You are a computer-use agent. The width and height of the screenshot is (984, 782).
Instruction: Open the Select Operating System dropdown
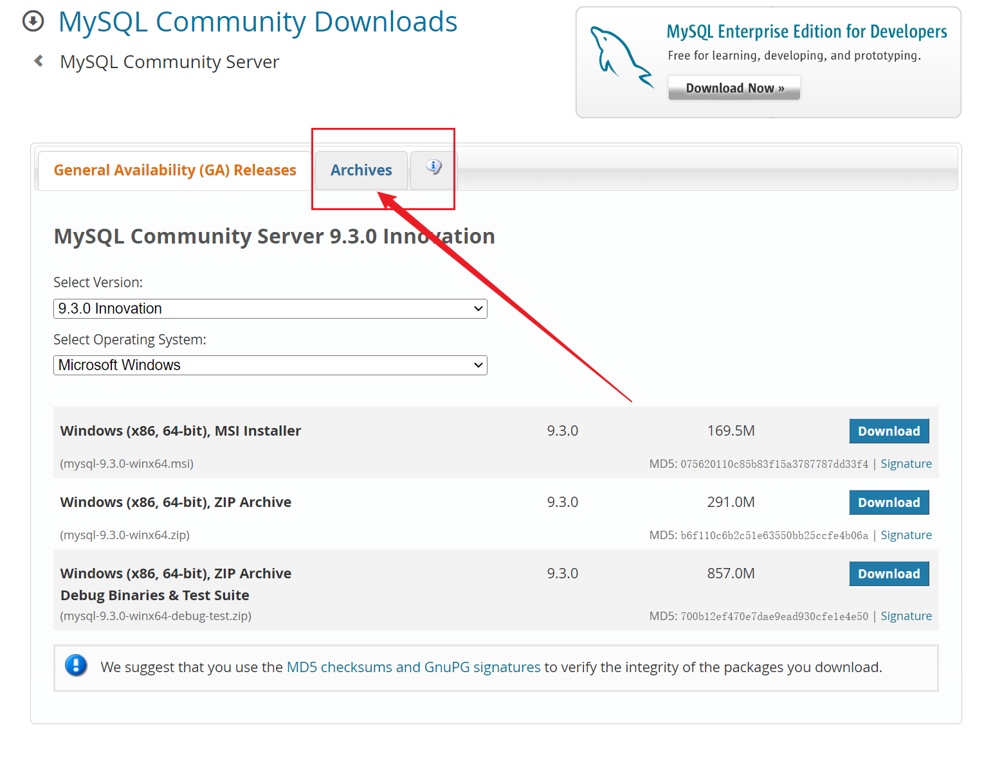click(x=270, y=365)
